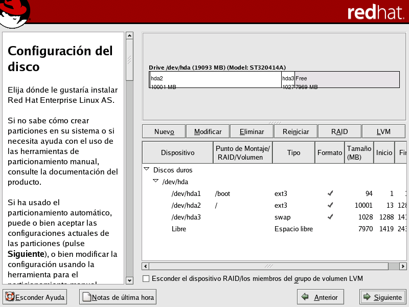Viewport: 409px width, 307px height.
Task: Enable hiding RAID device/LVM group members
Action: pyautogui.click(x=146, y=279)
